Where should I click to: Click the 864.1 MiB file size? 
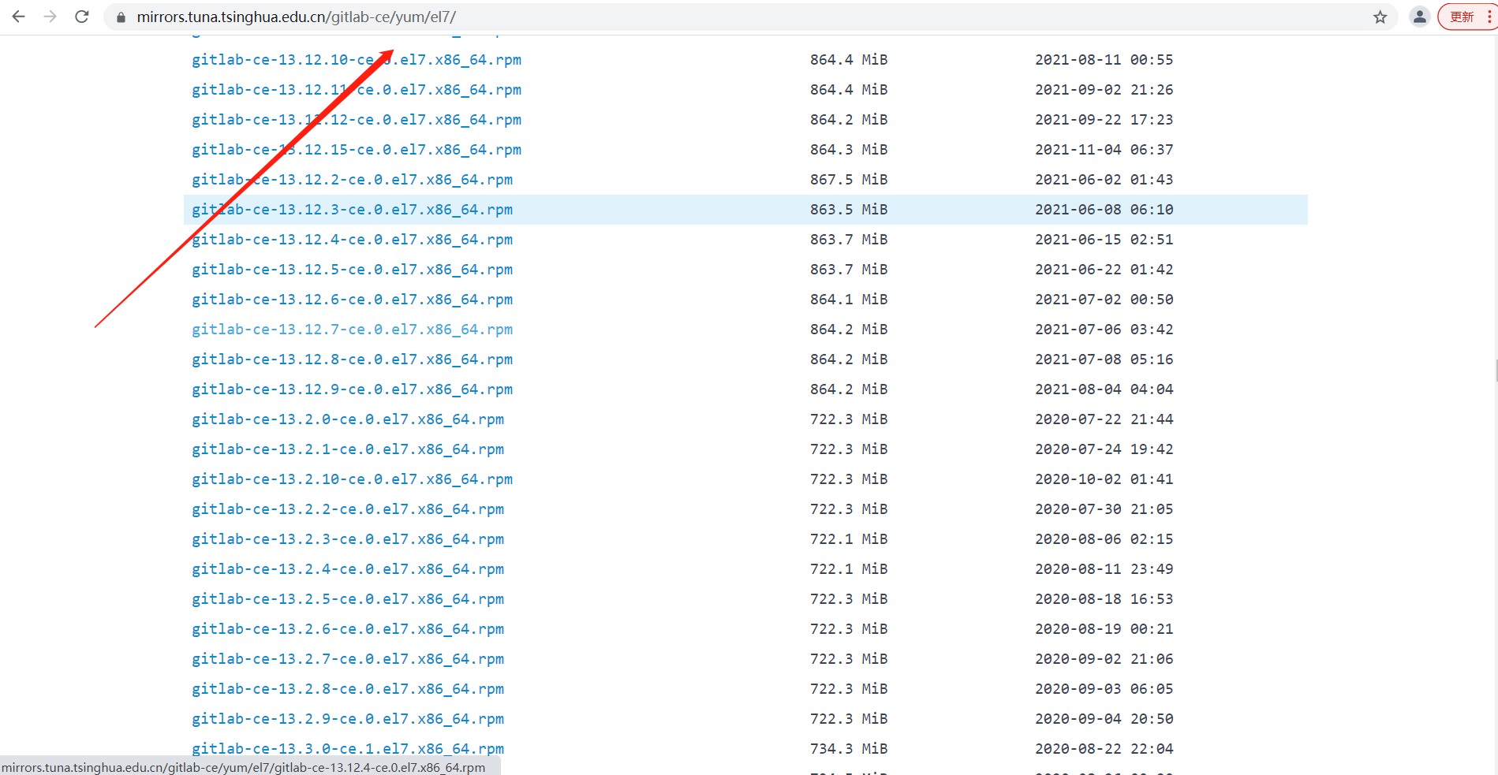849,300
